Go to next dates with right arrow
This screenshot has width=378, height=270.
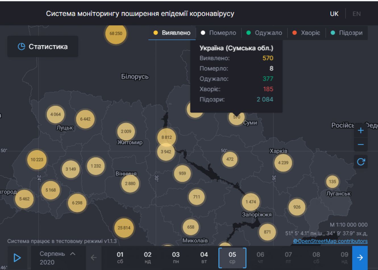[x=360, y=257]
